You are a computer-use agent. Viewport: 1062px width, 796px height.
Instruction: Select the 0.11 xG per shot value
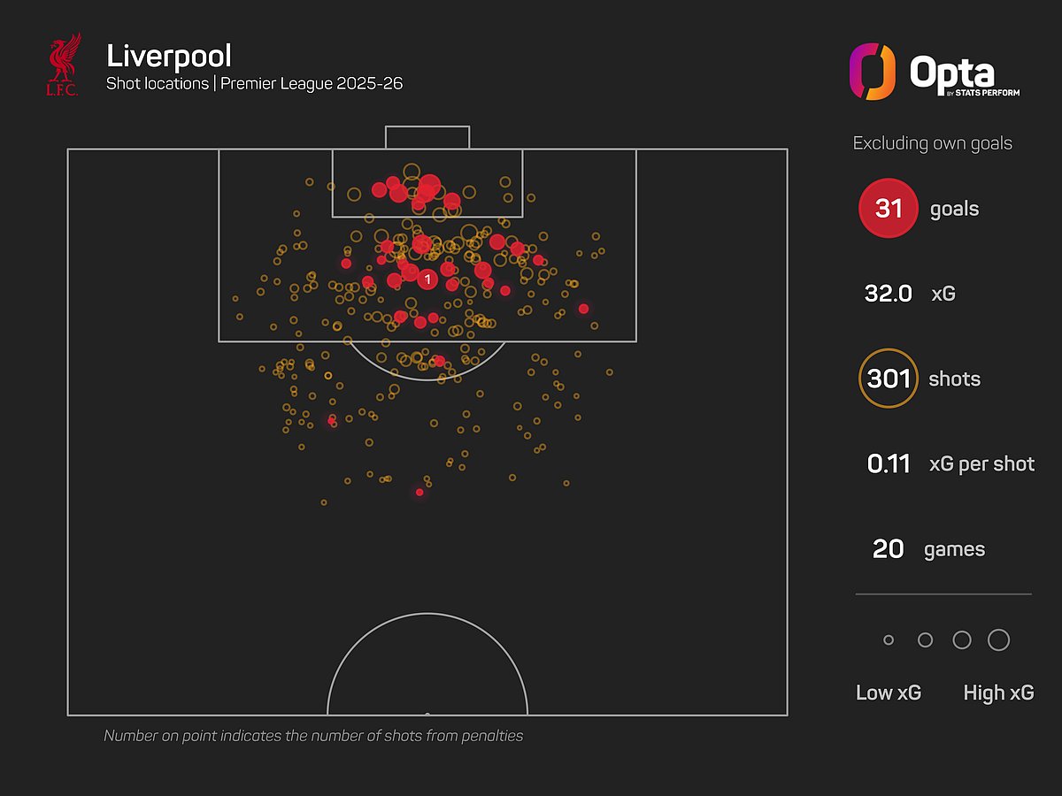889,464
